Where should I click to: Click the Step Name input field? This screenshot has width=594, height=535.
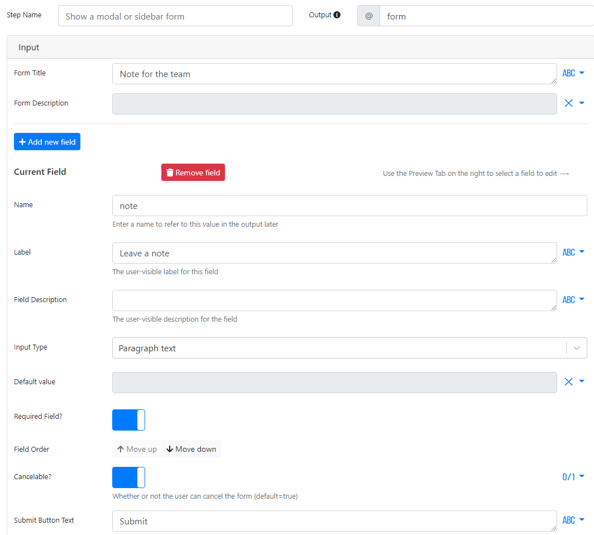coord(175,16)
